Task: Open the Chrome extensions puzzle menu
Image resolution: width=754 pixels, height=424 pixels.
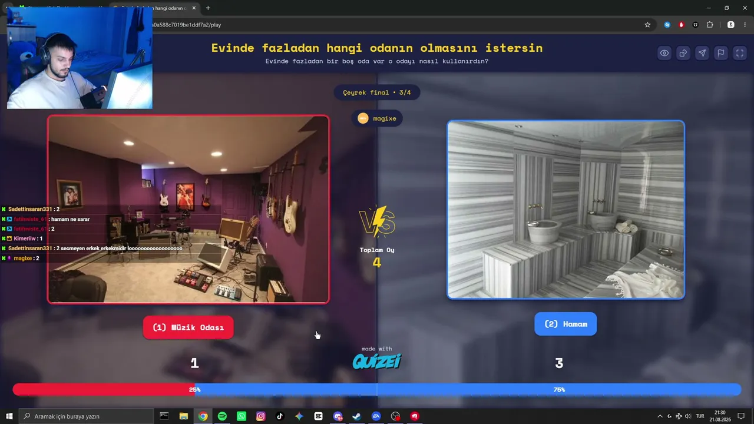Action: (x=710, y=25)
